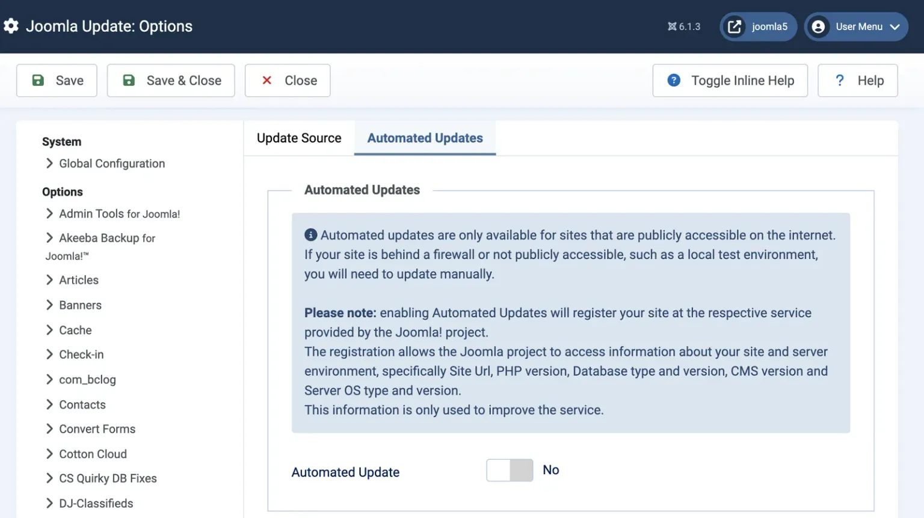Click the blue question circle on Toggle Inline Help
Screen dimensions: 924x518
point(674,80)
